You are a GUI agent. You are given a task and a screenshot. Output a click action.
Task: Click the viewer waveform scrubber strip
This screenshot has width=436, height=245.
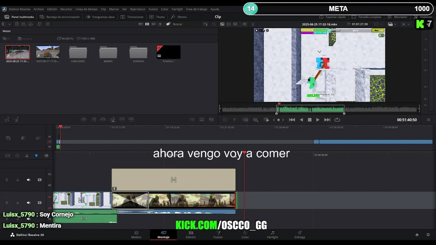click(x=320, y=109)
